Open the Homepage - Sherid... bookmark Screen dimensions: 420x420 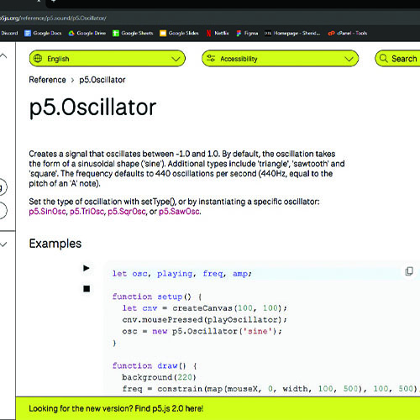292,34
